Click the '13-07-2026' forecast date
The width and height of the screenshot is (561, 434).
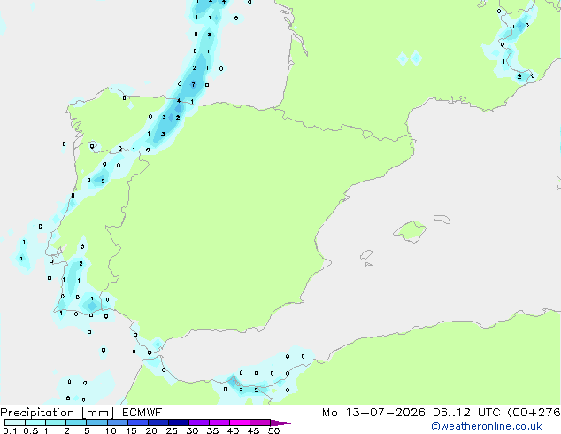coord(386,413)
